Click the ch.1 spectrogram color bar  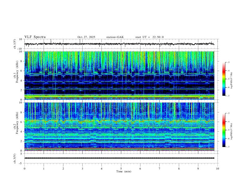(224, 79)
